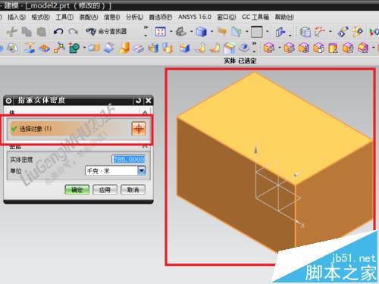Expand dropdown arrow next to Fit icon
The height and width of the screenshot is (284, 379).
click(x=171, y=32)
